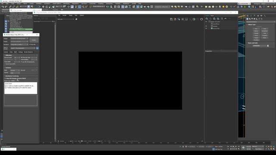Collapse the Name and Color rollout
Screen dimensions: 276x155
point(253,43)
